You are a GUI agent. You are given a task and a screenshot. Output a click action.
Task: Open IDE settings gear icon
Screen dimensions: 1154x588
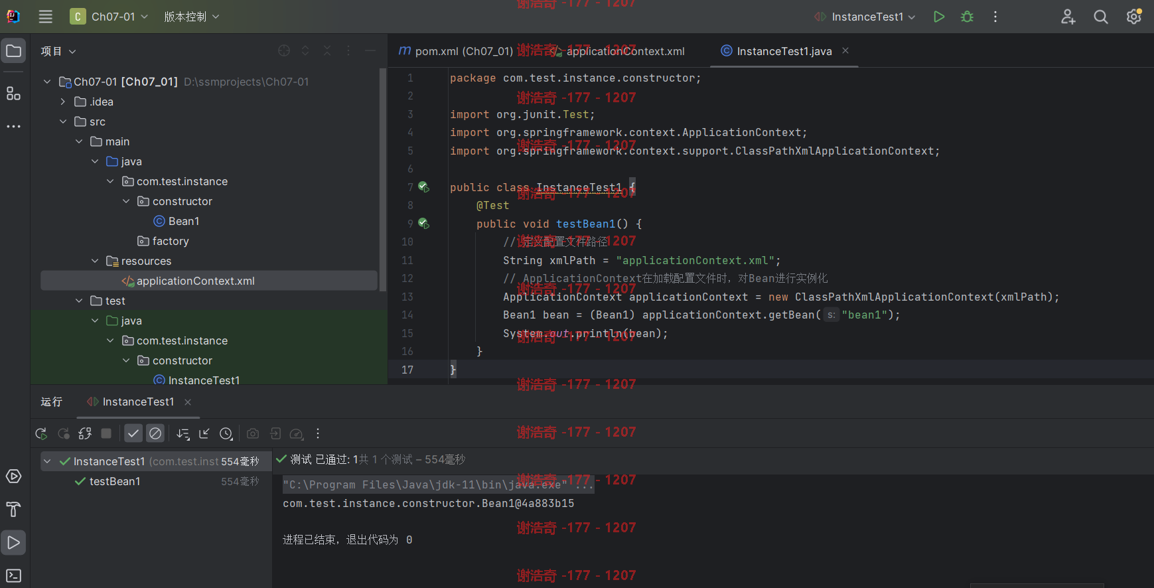pos(1134,17)
